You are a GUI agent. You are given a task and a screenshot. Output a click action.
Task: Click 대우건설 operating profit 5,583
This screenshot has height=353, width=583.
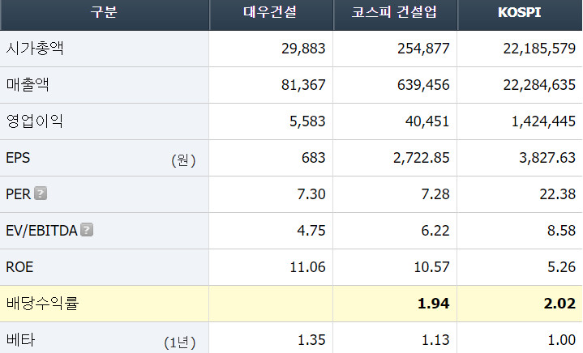(x=307, y=121)
